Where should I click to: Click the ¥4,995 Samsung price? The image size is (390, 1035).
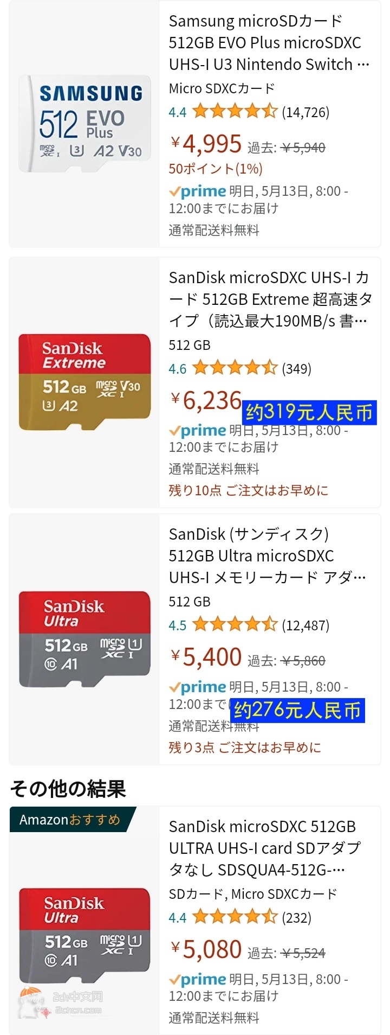pyautogui.click(x=206, y=144)
